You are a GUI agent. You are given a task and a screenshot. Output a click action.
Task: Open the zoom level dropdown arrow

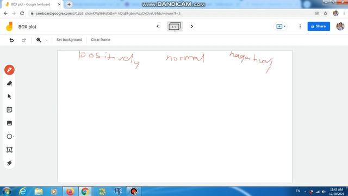tap(47, 40)
